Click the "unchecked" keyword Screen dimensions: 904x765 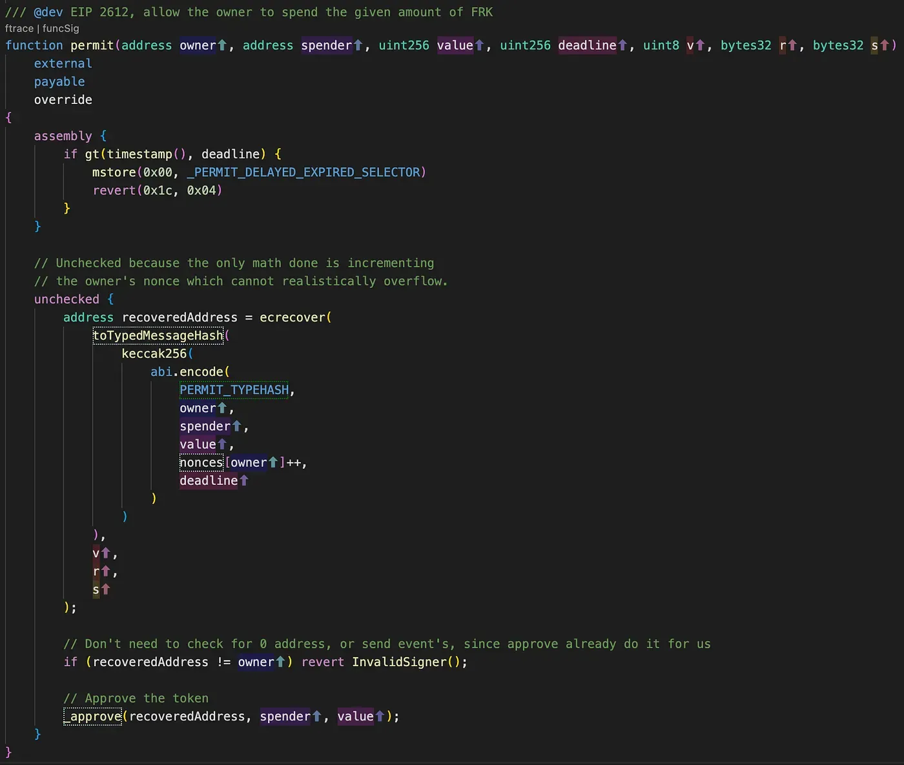coord(67,299)
